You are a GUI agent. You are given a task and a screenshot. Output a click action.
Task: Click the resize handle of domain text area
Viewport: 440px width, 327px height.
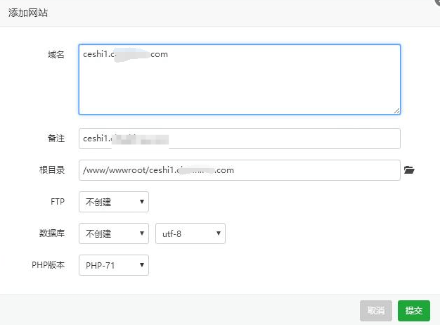tap(396, 110)
